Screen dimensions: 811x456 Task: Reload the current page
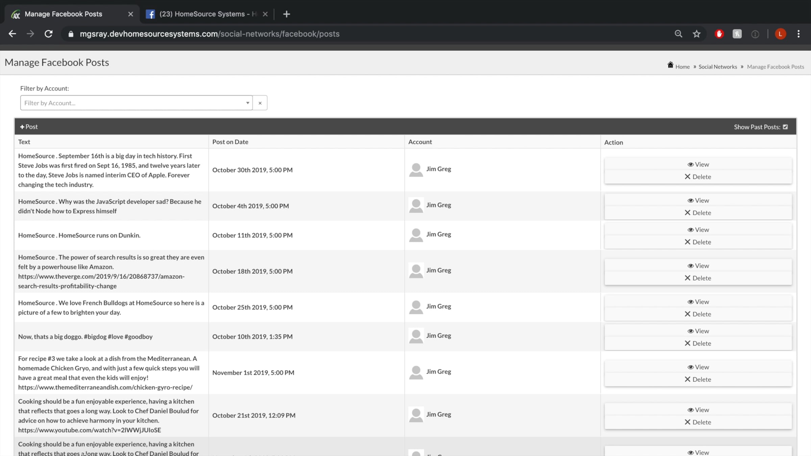pyautogui.click(x=49, y=34)
